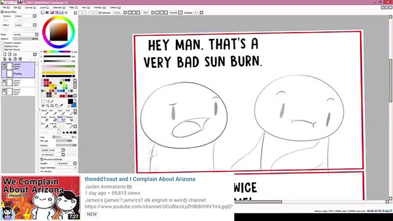Enable Selection Source checkbox
This screenshot has height=221, width=393.
[2, 49]
